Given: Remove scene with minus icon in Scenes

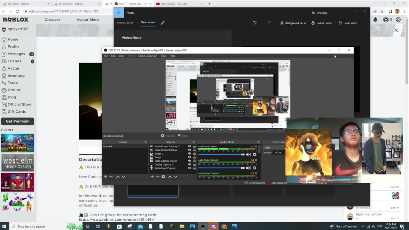Looking at the screenshot, I should point(111,177).
